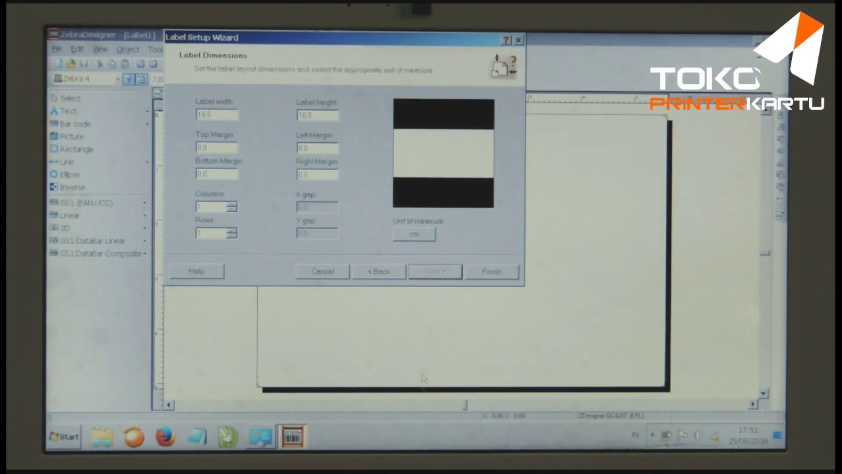This screenshot has height=474, width=842.
Task: Choose the Line drawing tool
Action: tap(62, 162)
